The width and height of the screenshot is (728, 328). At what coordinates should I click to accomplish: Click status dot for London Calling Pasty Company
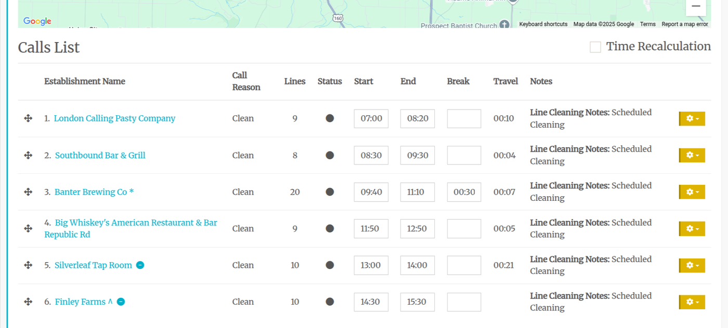[330, 118]
